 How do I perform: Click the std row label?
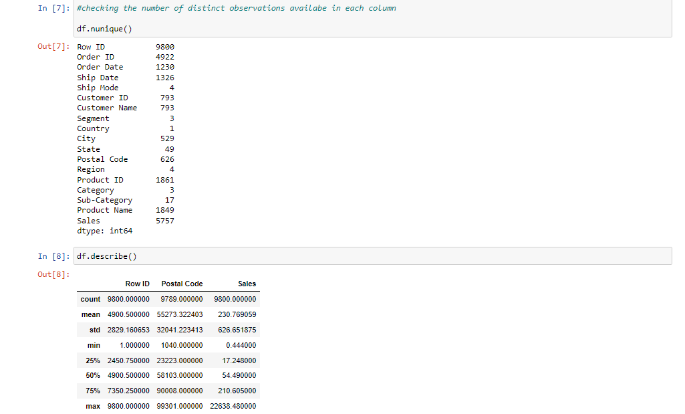(94, 330)
